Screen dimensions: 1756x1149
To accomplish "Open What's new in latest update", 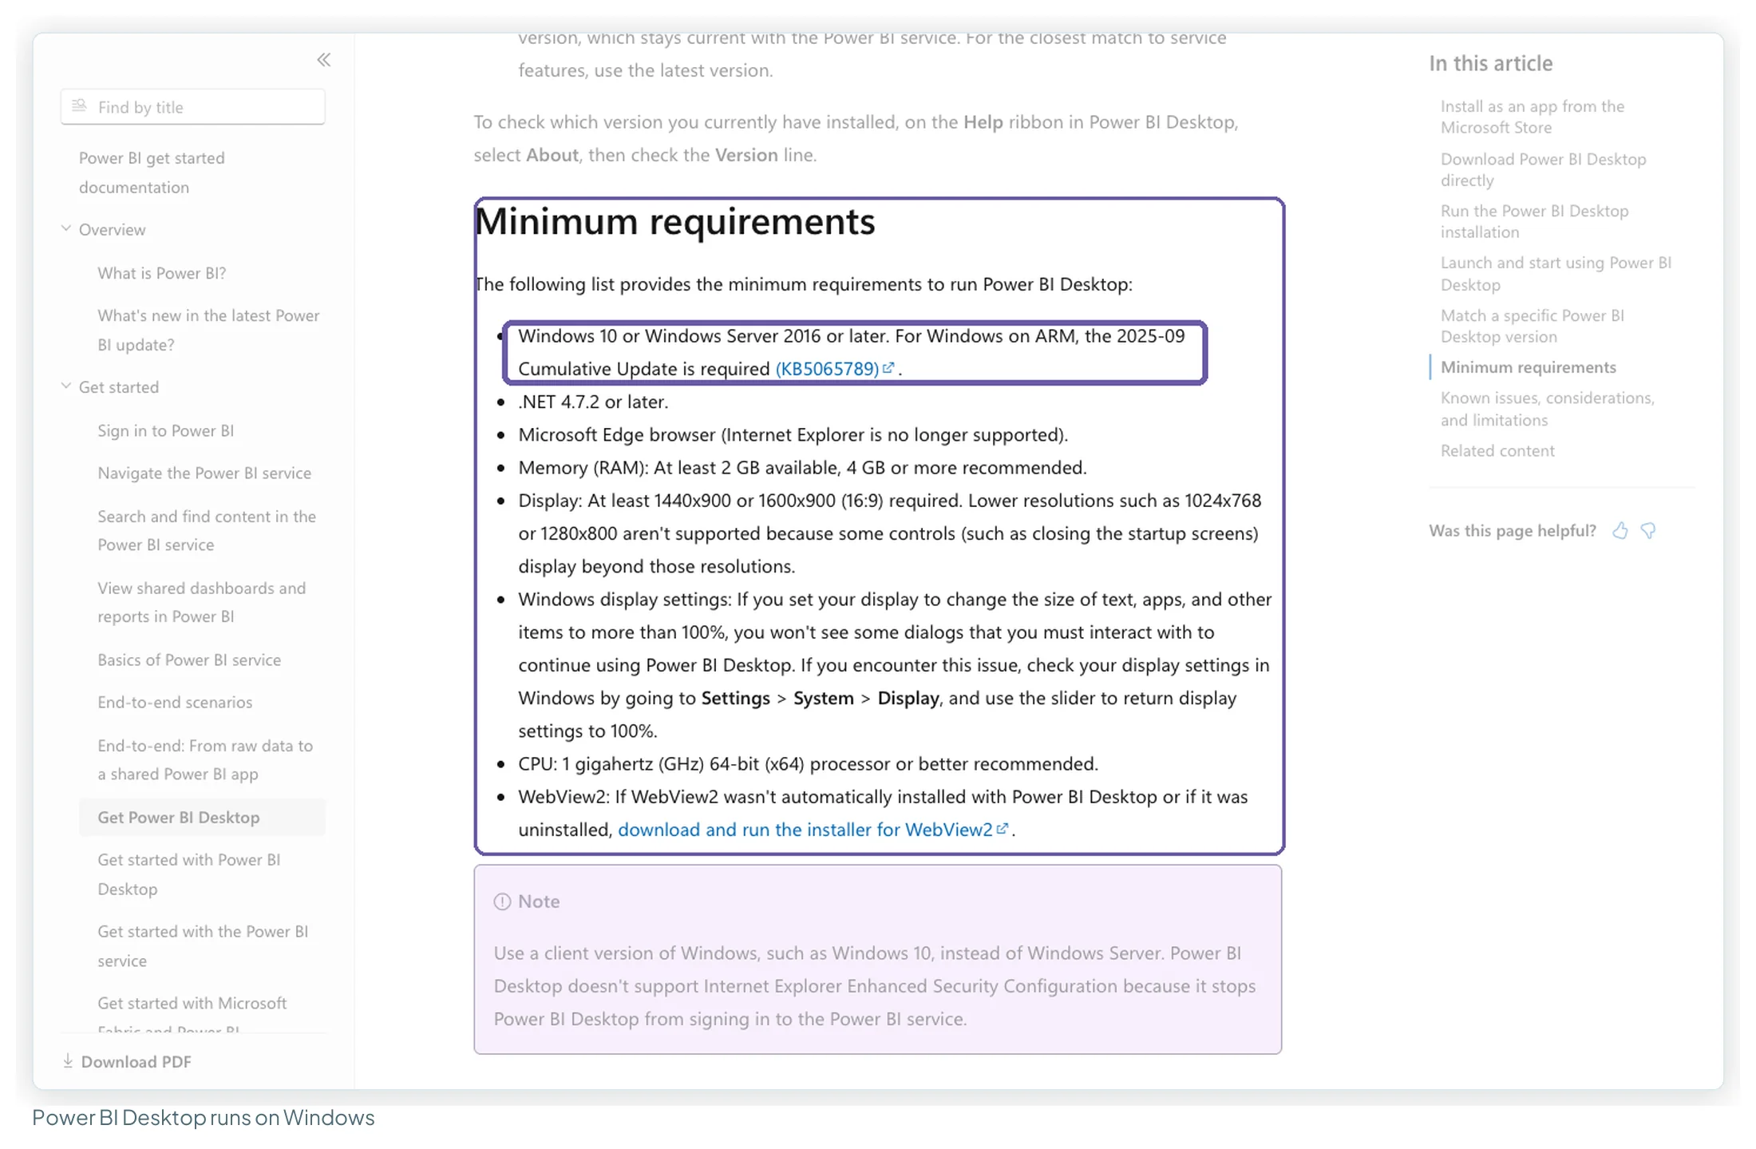I will (208, 330).
